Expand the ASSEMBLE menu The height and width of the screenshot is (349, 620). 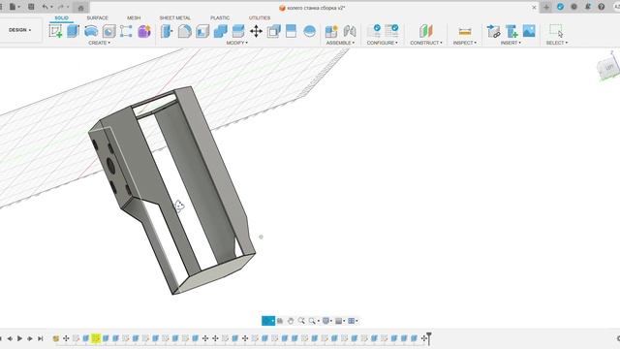[340, 43]
